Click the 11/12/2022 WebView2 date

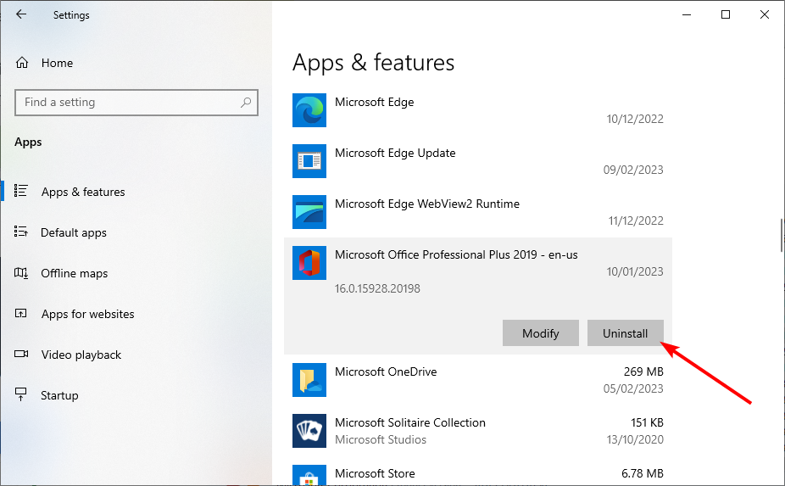(636, 221)
